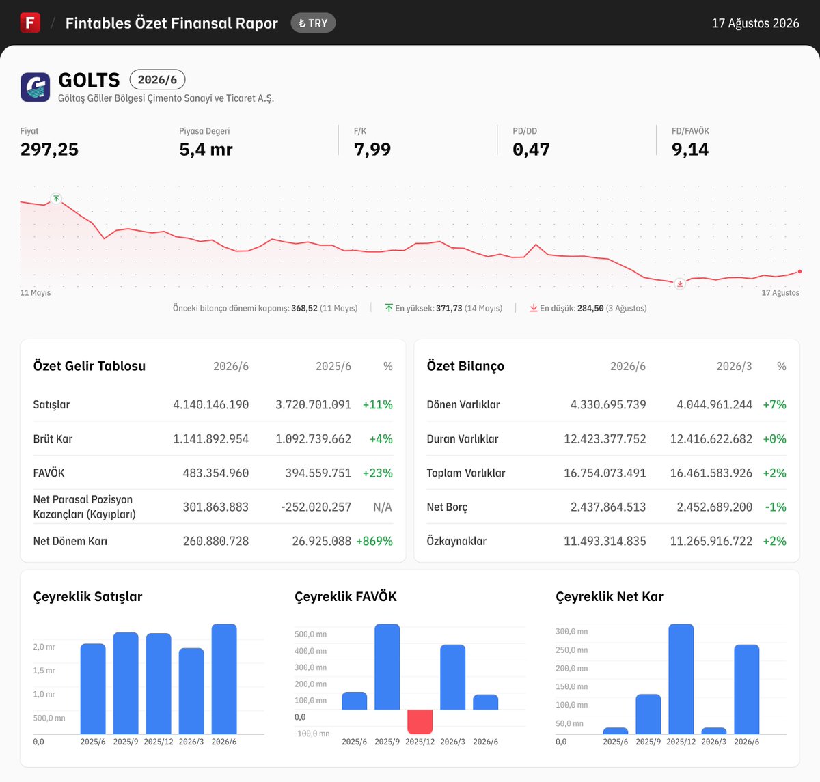Click the FAVÖK 2025/6 value 394.559.751
The width and height of the screenshot is (820, 782).
pos(318,473)
